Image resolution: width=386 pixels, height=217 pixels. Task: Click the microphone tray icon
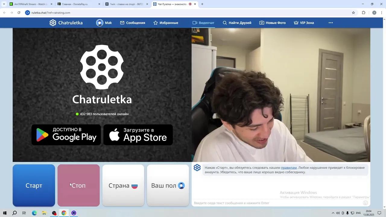pos(347,213)
